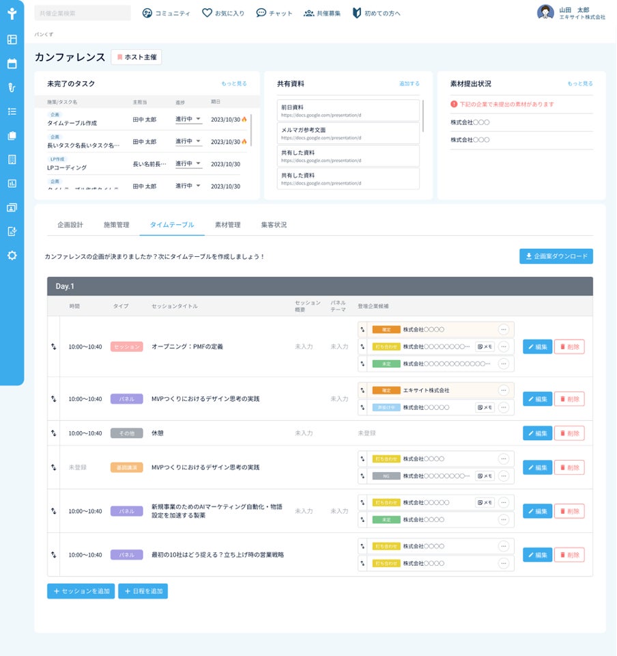Click もっと見る in 未完了のタスク
Screen dimensions: 617x656
(234, 83)
